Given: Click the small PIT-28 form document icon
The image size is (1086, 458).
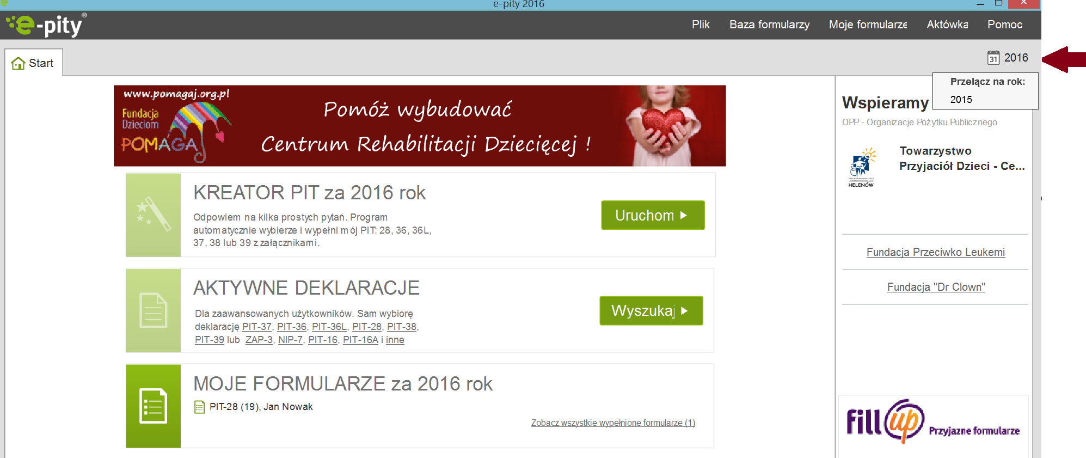Looking at the screenshot, I should point(199,407).
